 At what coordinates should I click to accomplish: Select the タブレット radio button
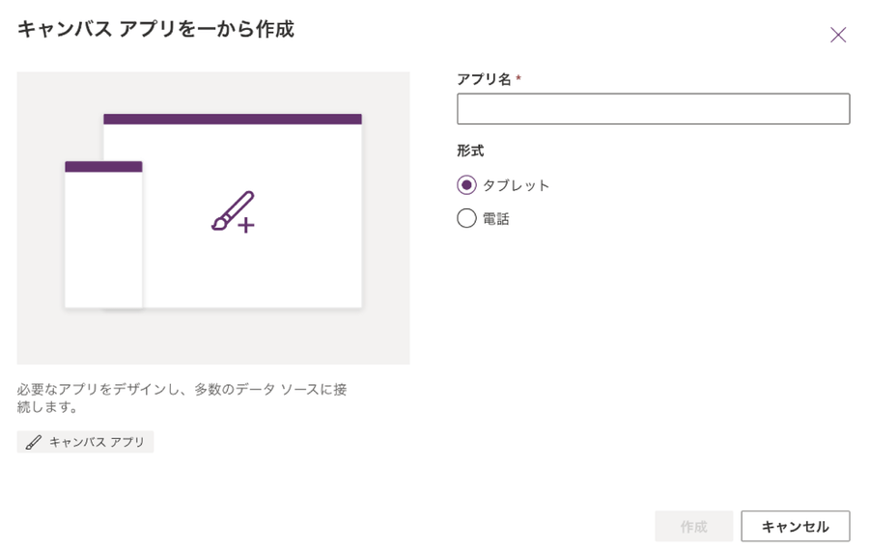coord(467,185)
